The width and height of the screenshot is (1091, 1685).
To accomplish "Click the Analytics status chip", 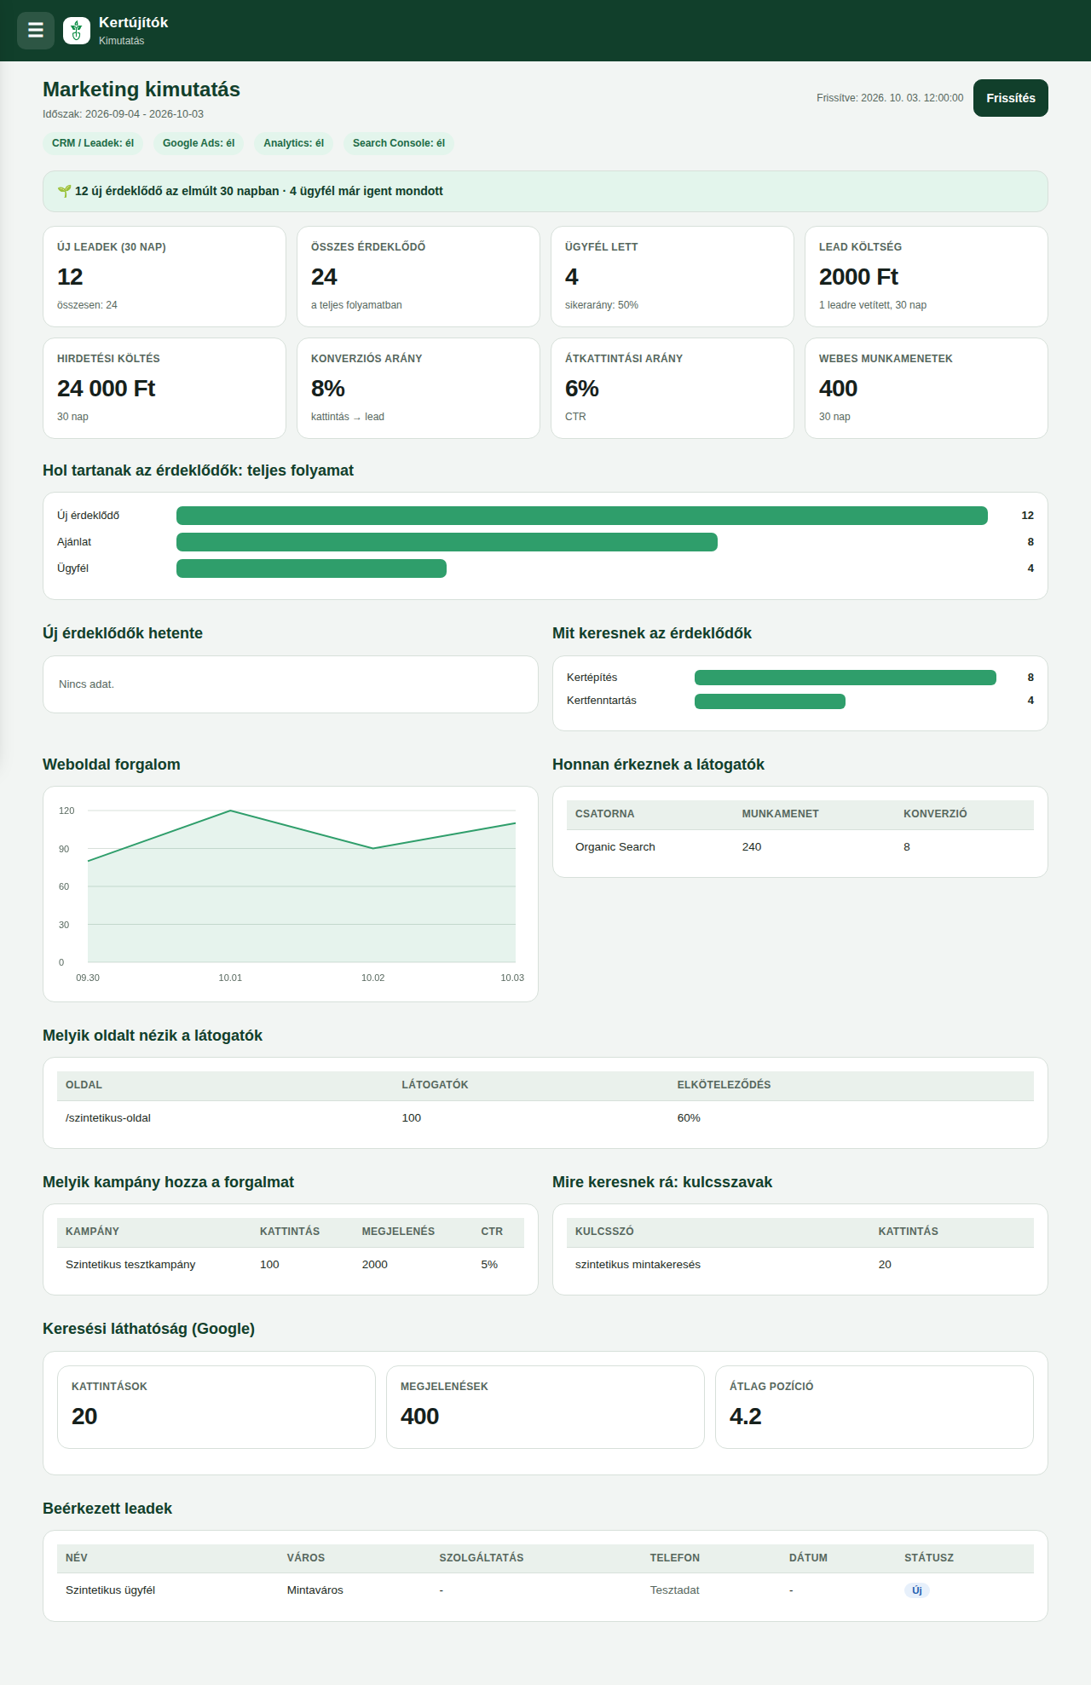I will point(293,143).
